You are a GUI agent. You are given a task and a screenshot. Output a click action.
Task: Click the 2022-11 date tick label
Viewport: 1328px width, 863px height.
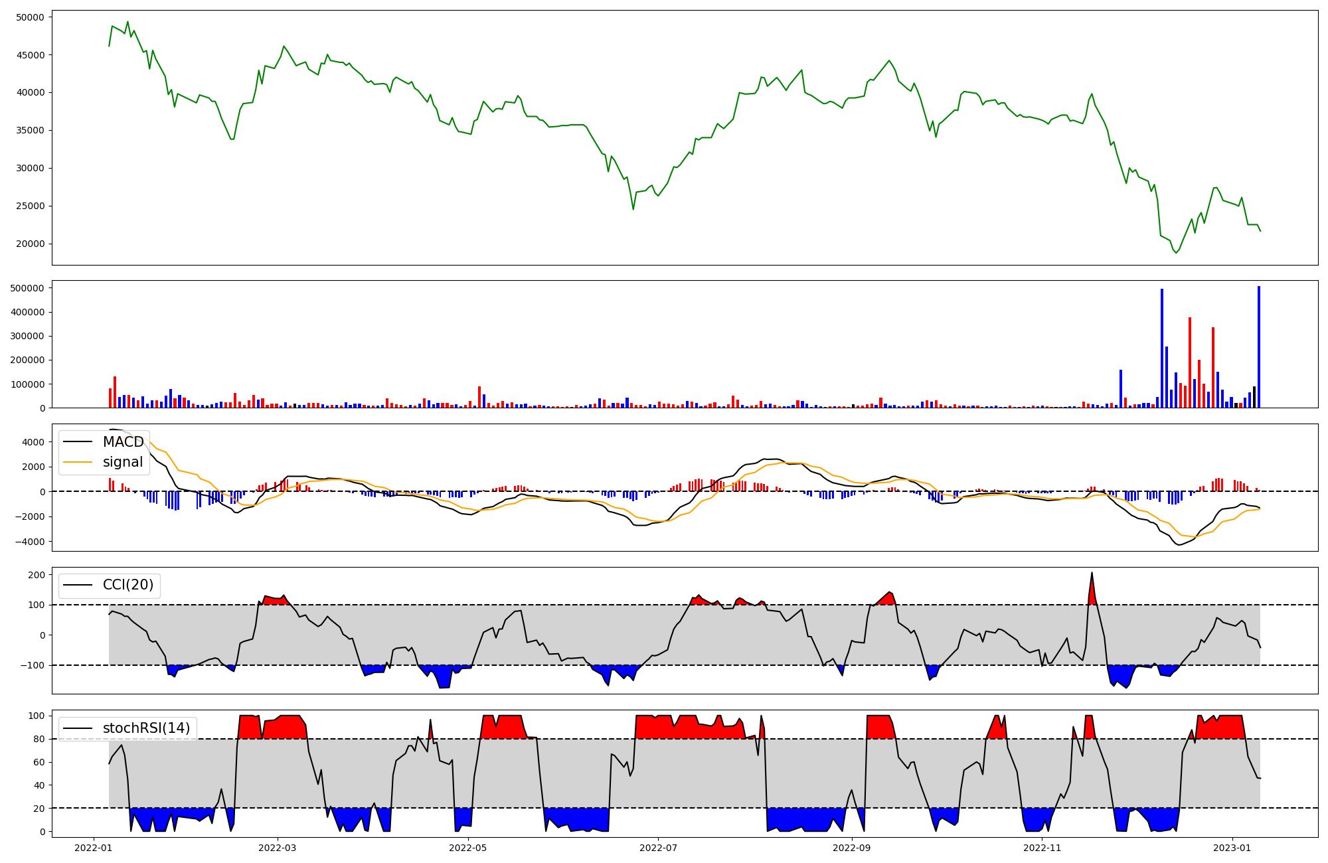pos(1042,848)
